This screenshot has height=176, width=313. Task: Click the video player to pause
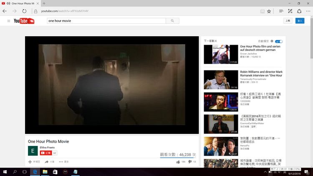tap(112, 85)
